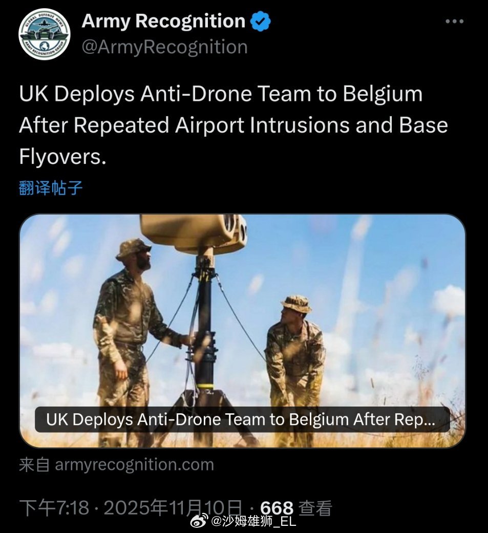Open the three-dot more options menu
The height and width of the screenshot is (533, 488).
tap(454, 22)
